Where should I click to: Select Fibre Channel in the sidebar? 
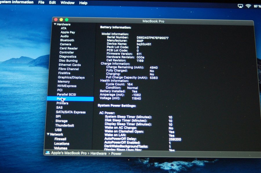[69, 69]
